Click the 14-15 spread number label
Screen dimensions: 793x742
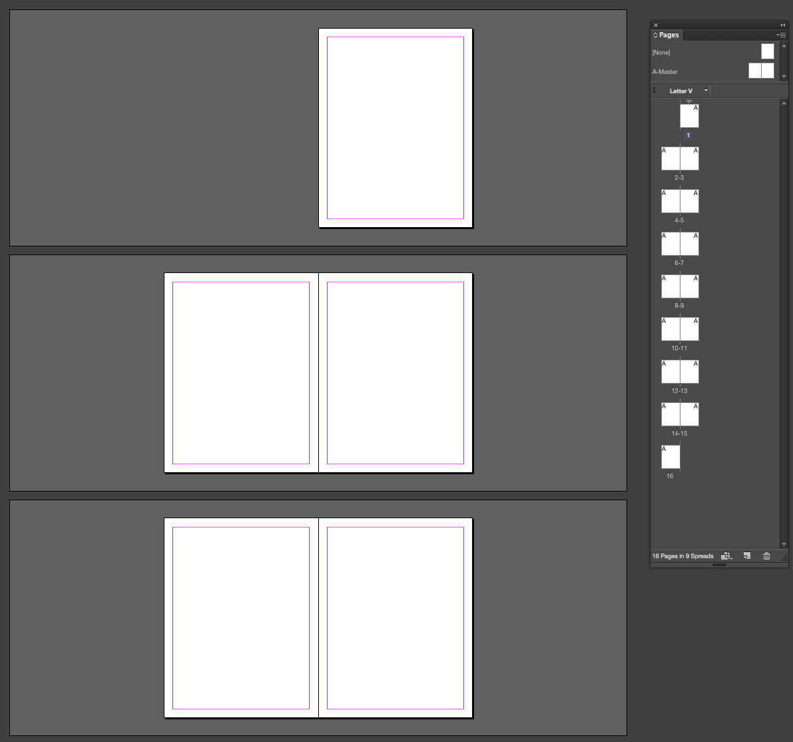click(x=679, y=434)
